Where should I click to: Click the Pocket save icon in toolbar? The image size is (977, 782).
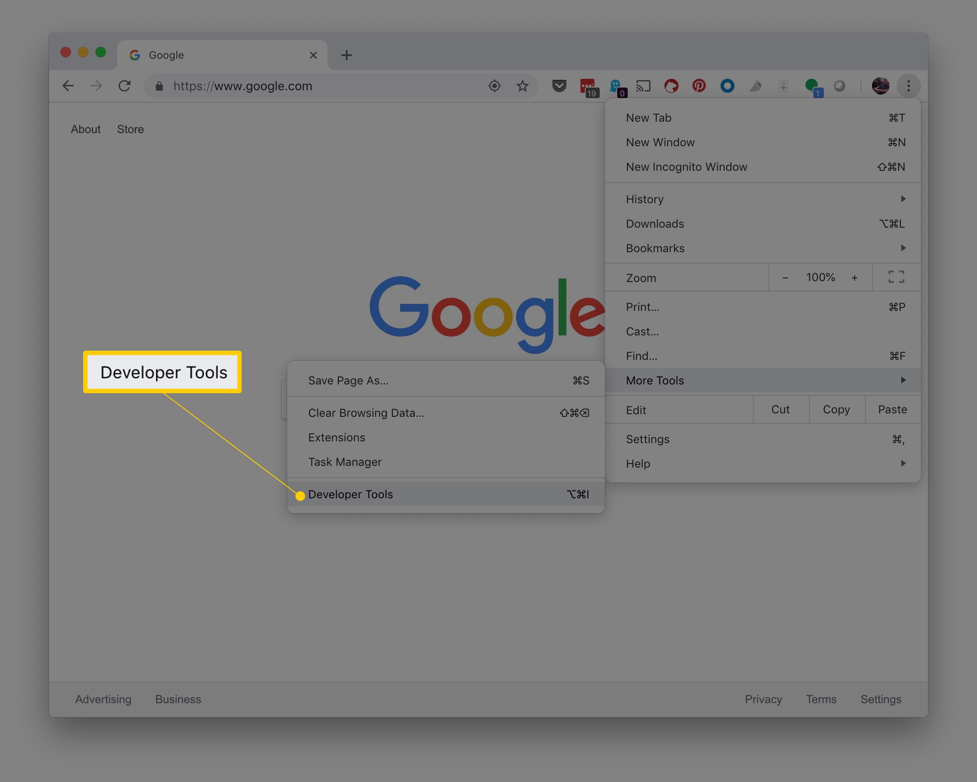coord(558,85)
